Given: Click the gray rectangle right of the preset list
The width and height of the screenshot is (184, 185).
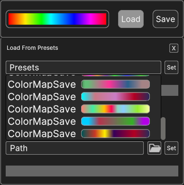Looking at the screenshot, I should click(170, 90).
